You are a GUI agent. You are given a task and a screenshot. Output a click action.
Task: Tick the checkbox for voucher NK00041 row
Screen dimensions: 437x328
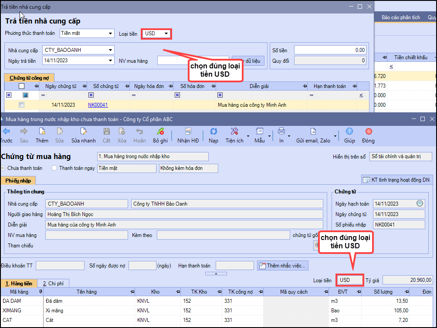point(22,105)
